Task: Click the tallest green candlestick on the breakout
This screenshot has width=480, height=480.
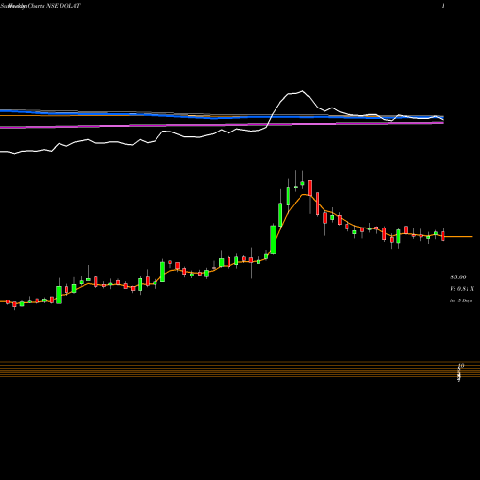Action: pos(274,240)
